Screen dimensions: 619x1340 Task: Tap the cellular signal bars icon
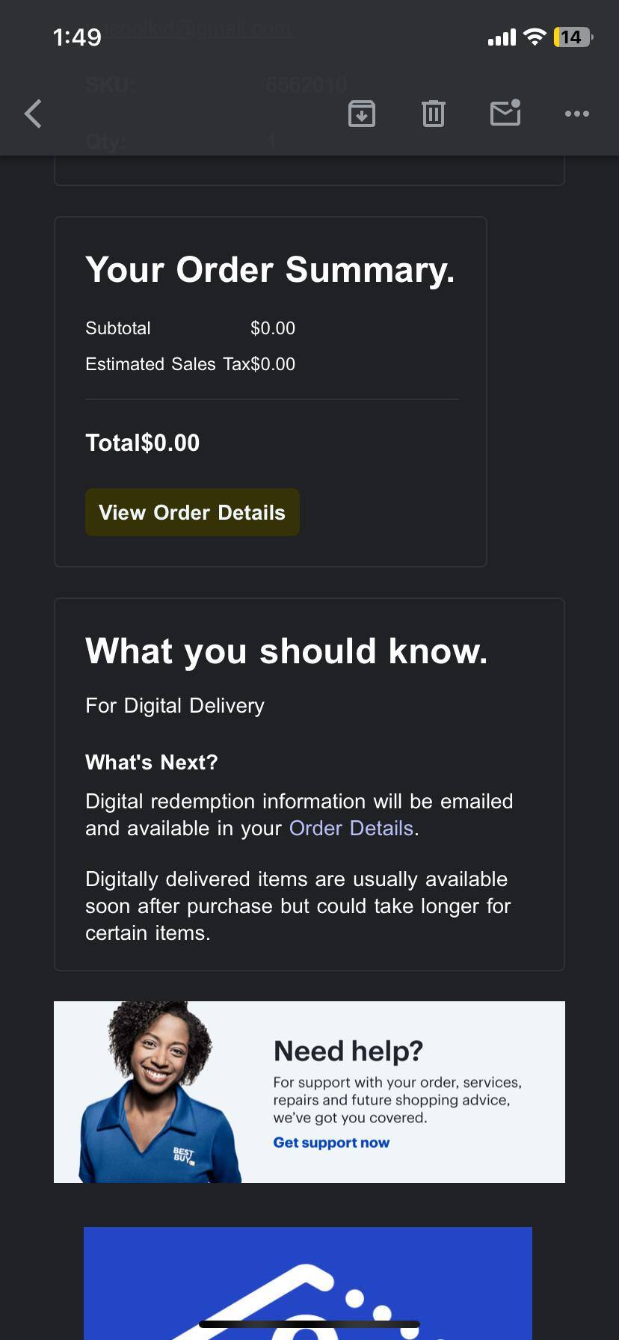(x=500, y=37)
